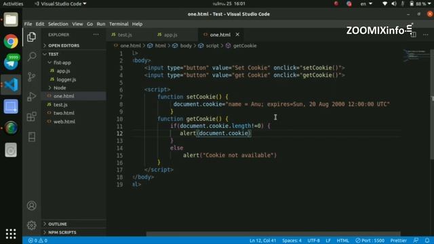Click the LF end-of-line status item

point(328,241)
